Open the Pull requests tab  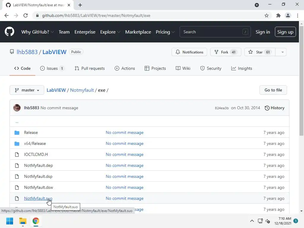tap(90, 69)
